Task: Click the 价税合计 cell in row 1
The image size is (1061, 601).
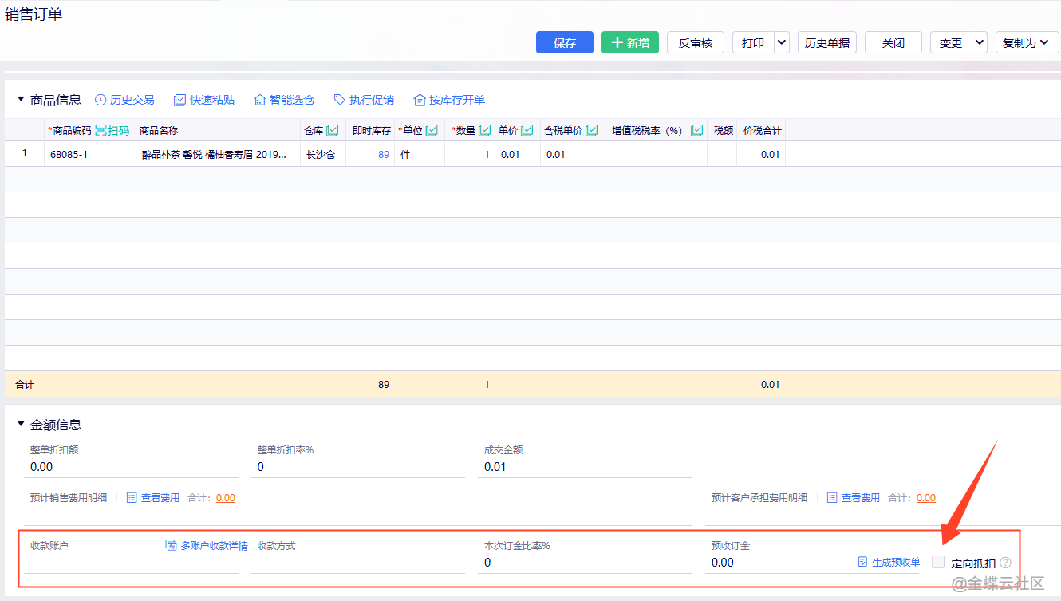Action: coord(761,154)
